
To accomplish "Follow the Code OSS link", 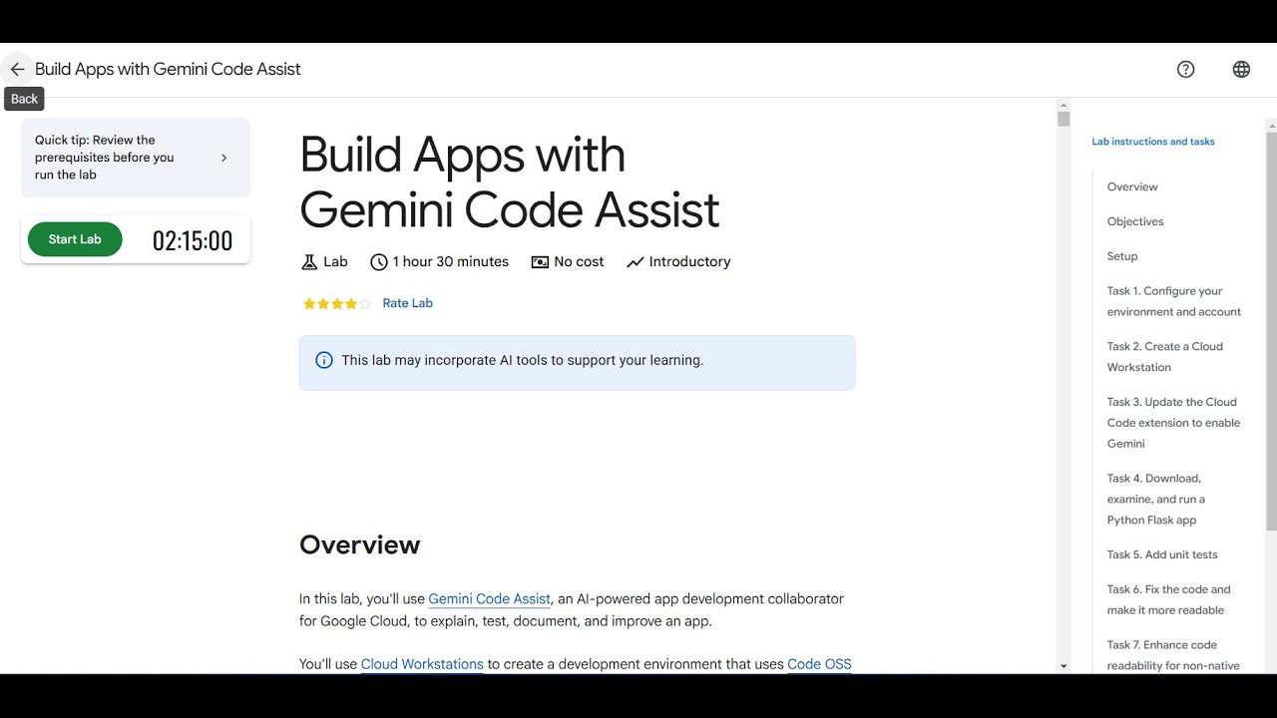I will point(819,664).
